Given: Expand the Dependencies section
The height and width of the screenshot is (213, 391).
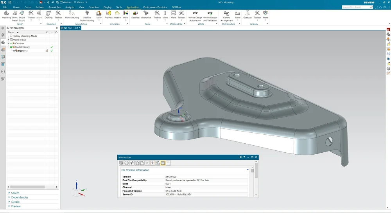Looking at the screenshot, I should pos(20,197).
